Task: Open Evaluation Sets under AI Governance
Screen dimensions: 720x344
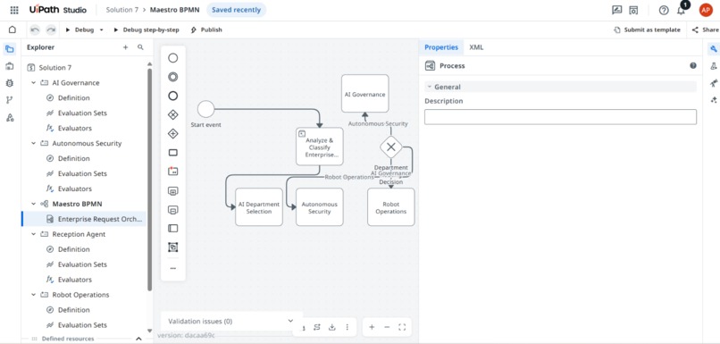Action: point(82,113)
